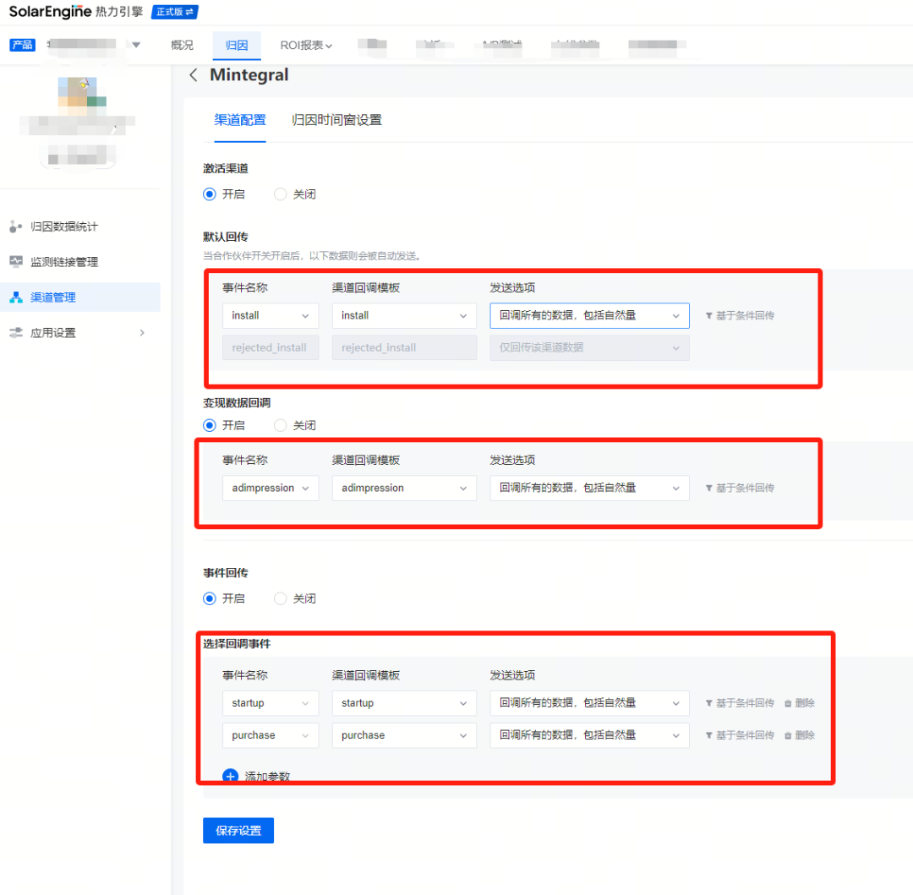Screen dimensions: 913x895
Task: Switch to the 概况 top tab
Action: [x=183, y=46]
